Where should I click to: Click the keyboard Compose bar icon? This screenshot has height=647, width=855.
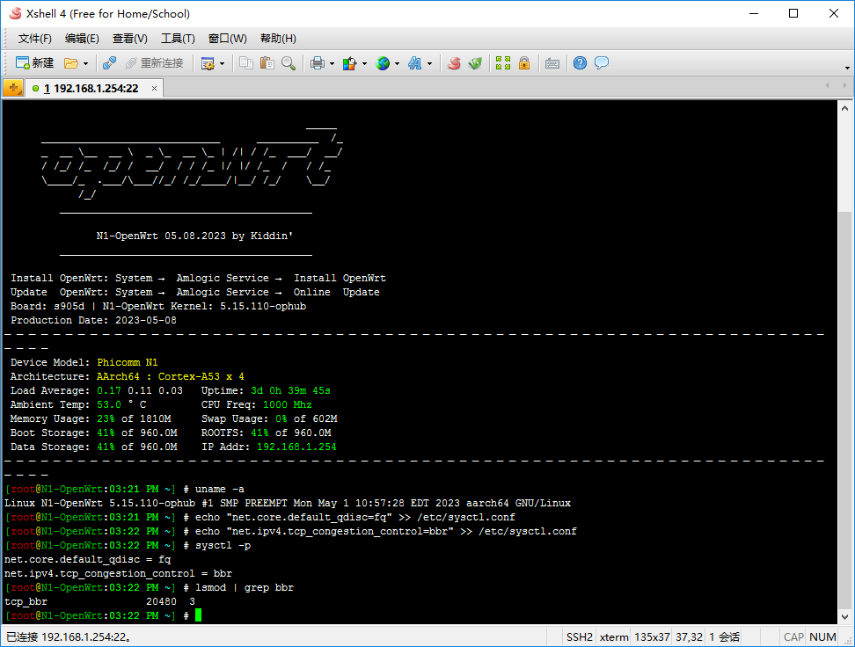tap(552, 64)
